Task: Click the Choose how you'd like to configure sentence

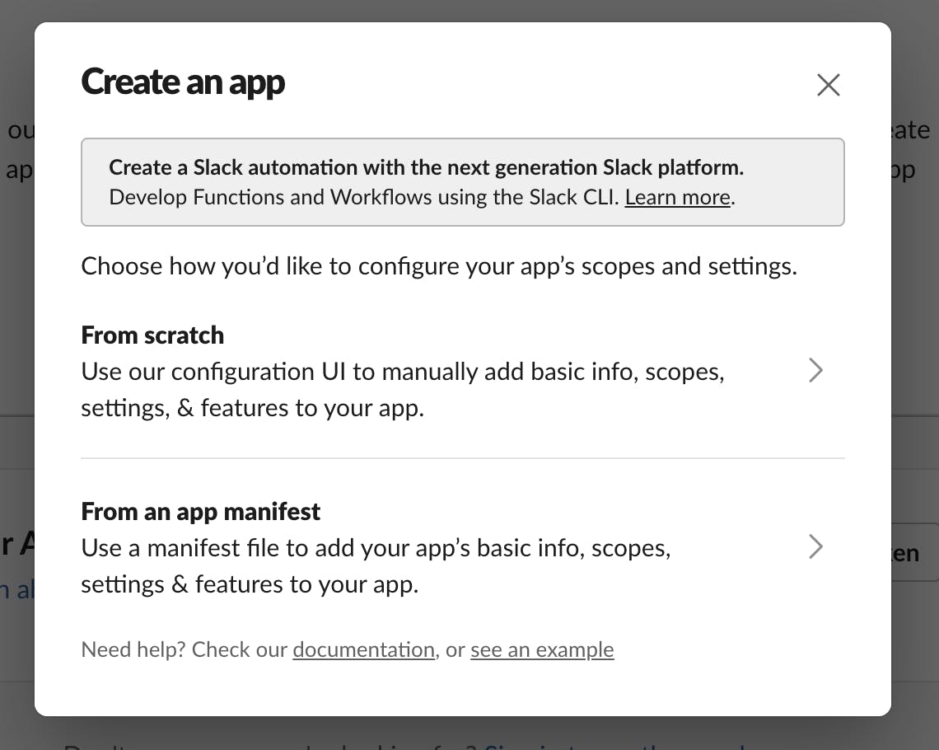Action: 439,266
